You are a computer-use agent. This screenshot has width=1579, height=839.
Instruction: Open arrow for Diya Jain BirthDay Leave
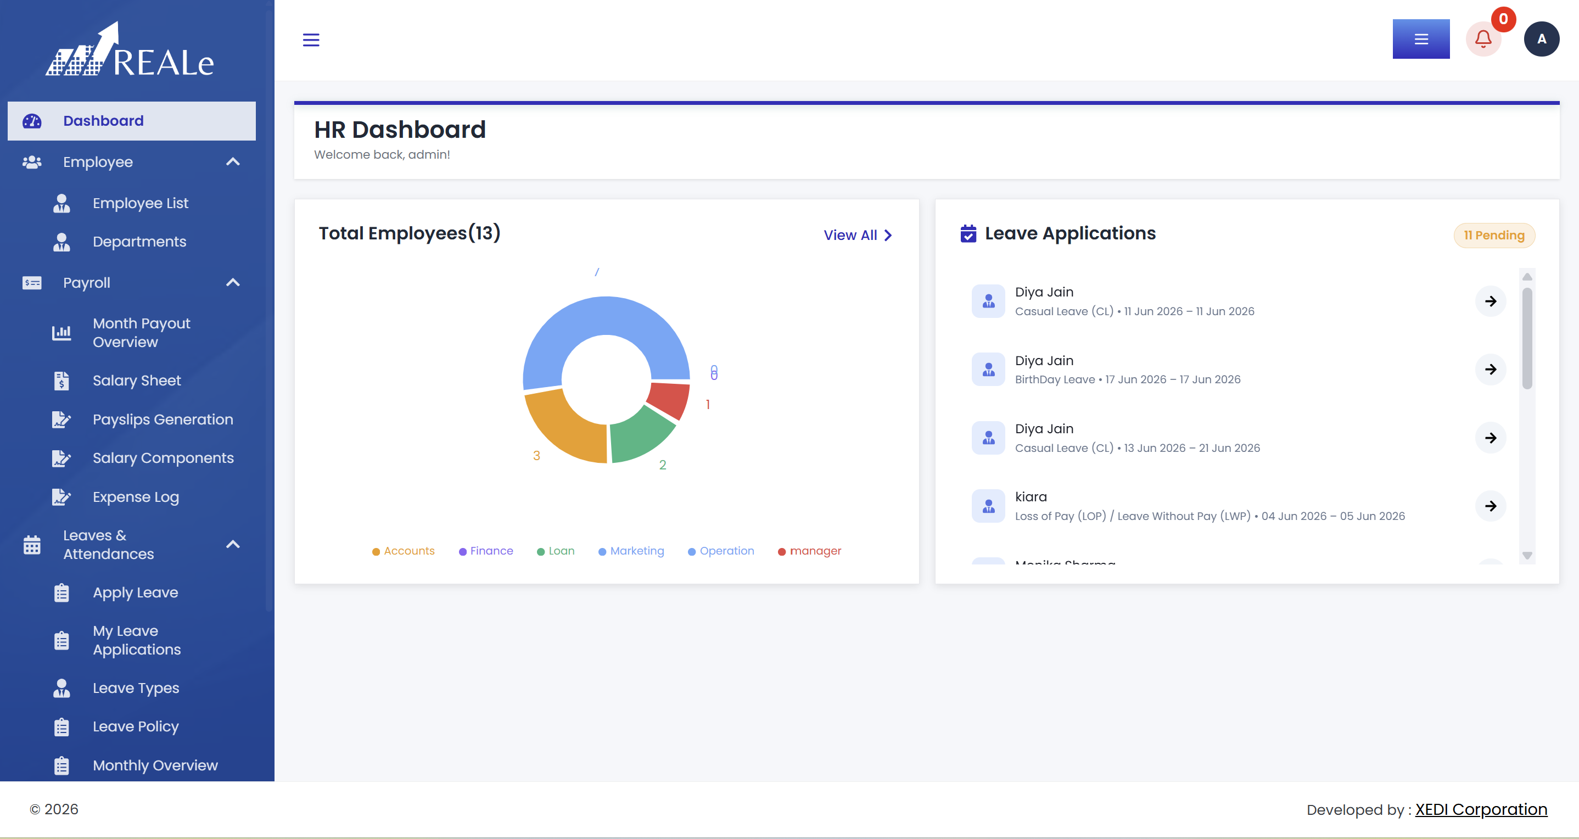1491,369
